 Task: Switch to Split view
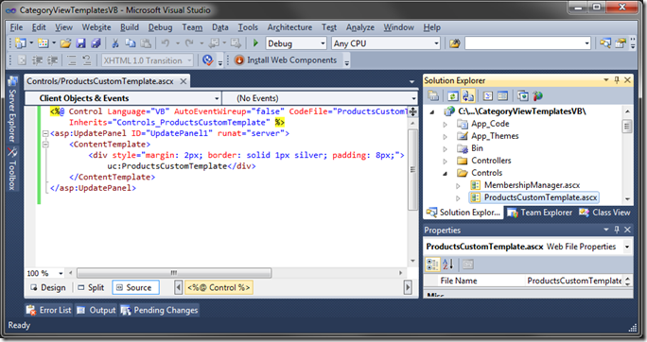[91, 287]
